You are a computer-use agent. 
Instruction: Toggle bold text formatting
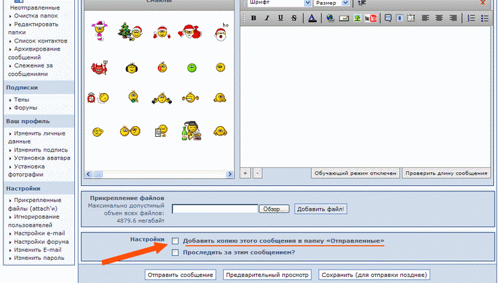(x=254, y=18)
